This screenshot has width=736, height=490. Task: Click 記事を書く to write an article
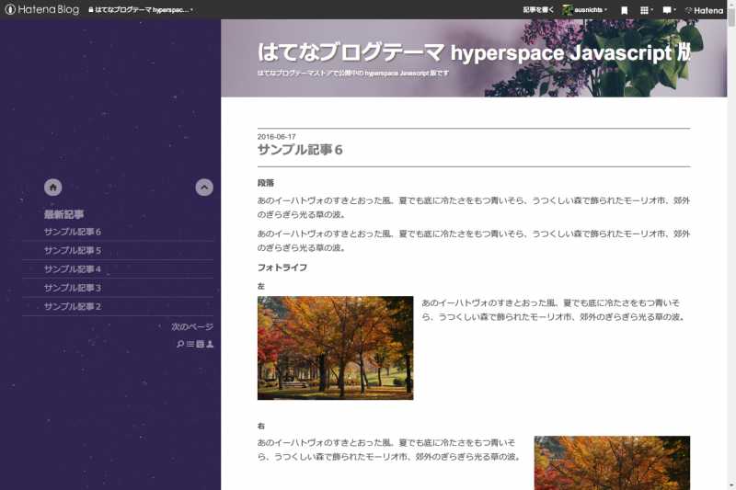tap(538, 9)
